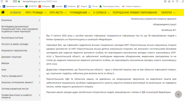Screen dimensions: 184x101
Task: Open the ad blocker shield icon
Action: tap(169, 1)
